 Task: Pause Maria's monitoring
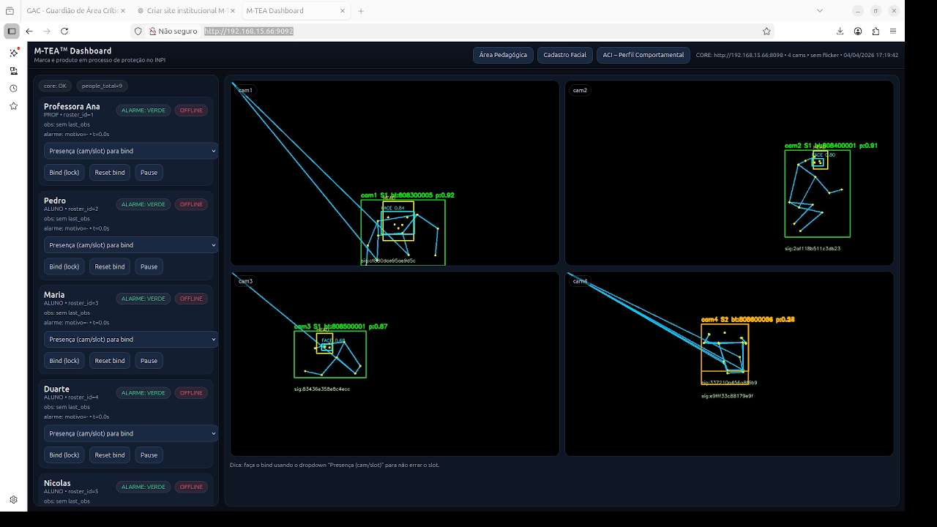pyautogui.click(x=149, y=361)
